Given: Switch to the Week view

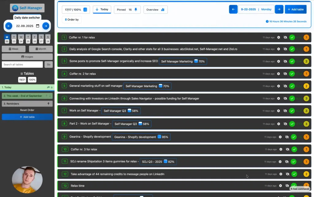Looking at the screenshot, I should coord(13,49).
